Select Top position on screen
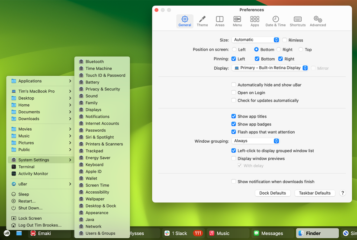Screen dimensions: 357x240 (301, 49)
